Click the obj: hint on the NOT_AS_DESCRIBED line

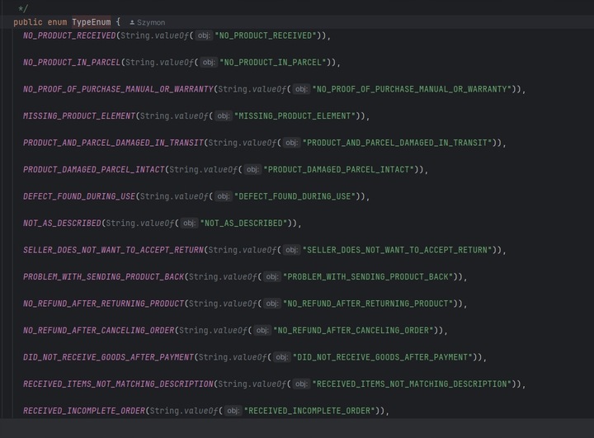pos(189,224)
